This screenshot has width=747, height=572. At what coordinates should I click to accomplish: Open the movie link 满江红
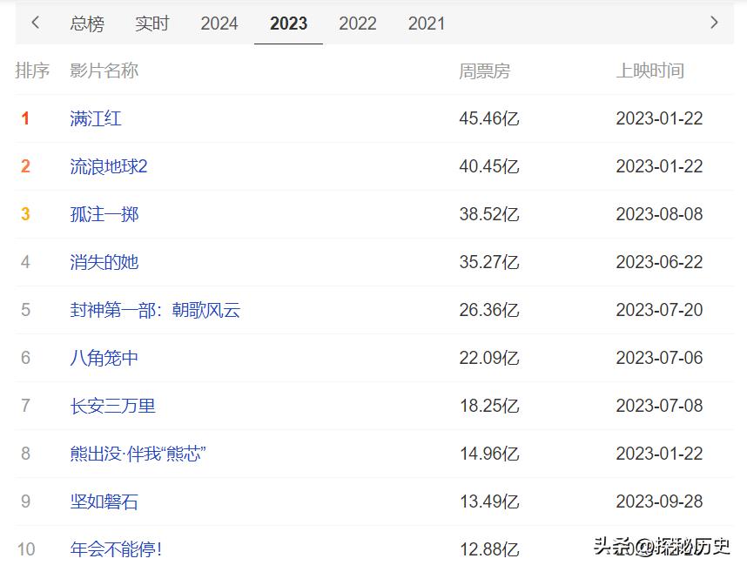click(x=96, y=118)
